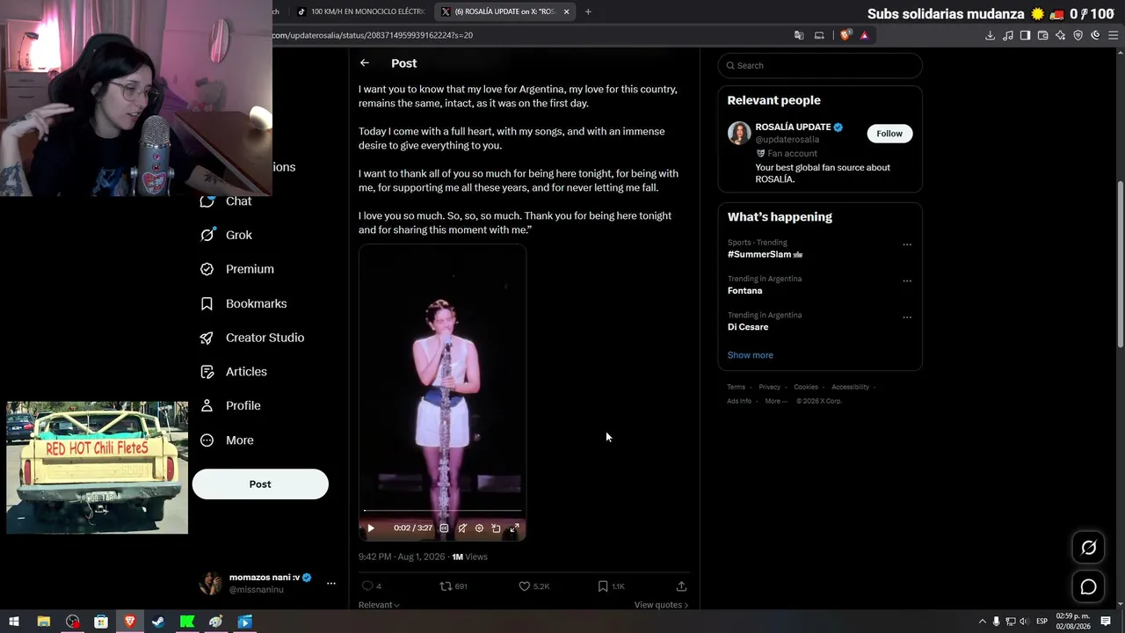The height and width of the screenshot is (633, 1125).
Task: Toggle the browser sidebar panel
Action: pyautogui.click(x=1025, y=35)
